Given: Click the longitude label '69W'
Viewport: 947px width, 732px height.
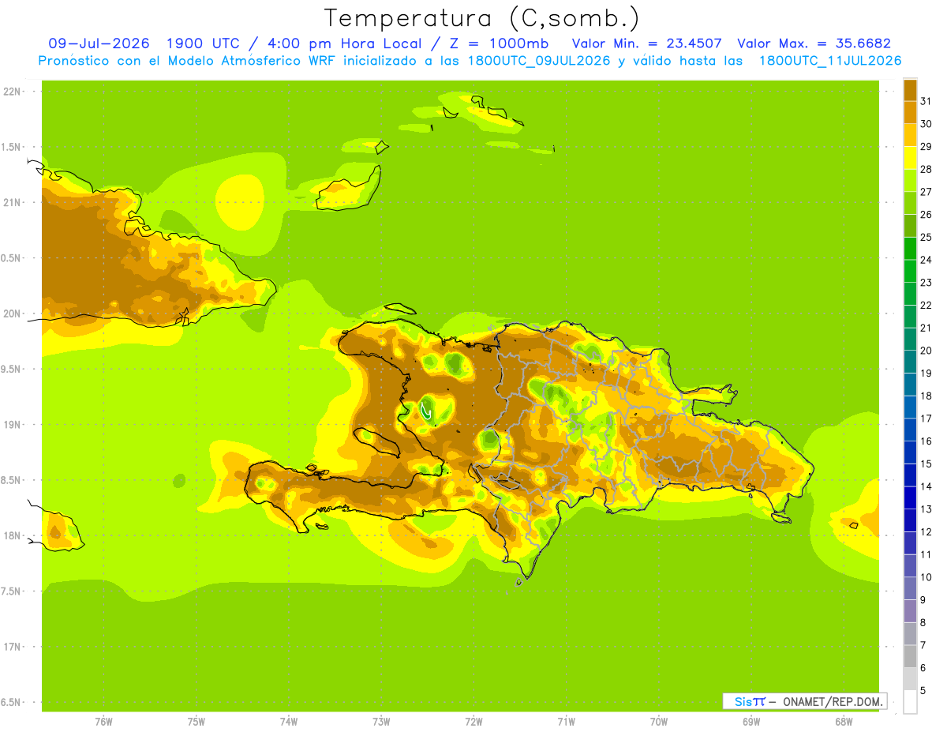Looking at the screenshot, I should coord(751,722).
